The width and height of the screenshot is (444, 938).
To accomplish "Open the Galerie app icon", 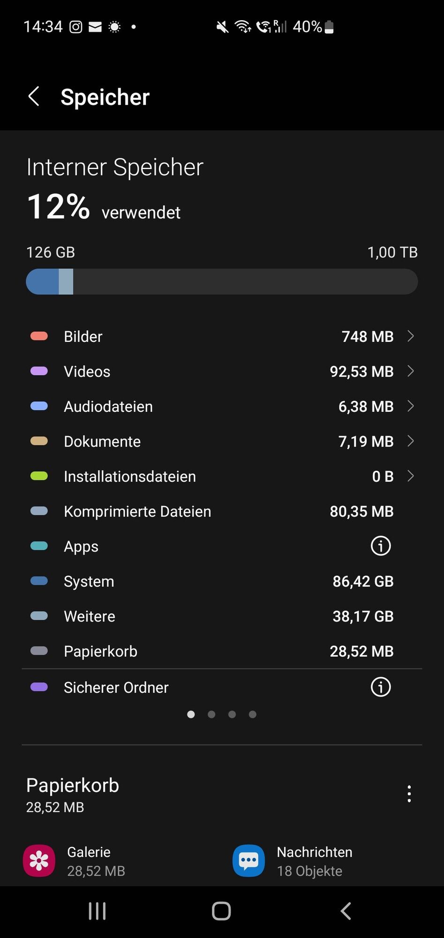I will click(39, 861).
